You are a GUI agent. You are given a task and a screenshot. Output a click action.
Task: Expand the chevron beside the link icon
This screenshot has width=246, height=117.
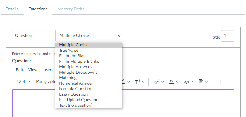(x=163, y=82)
